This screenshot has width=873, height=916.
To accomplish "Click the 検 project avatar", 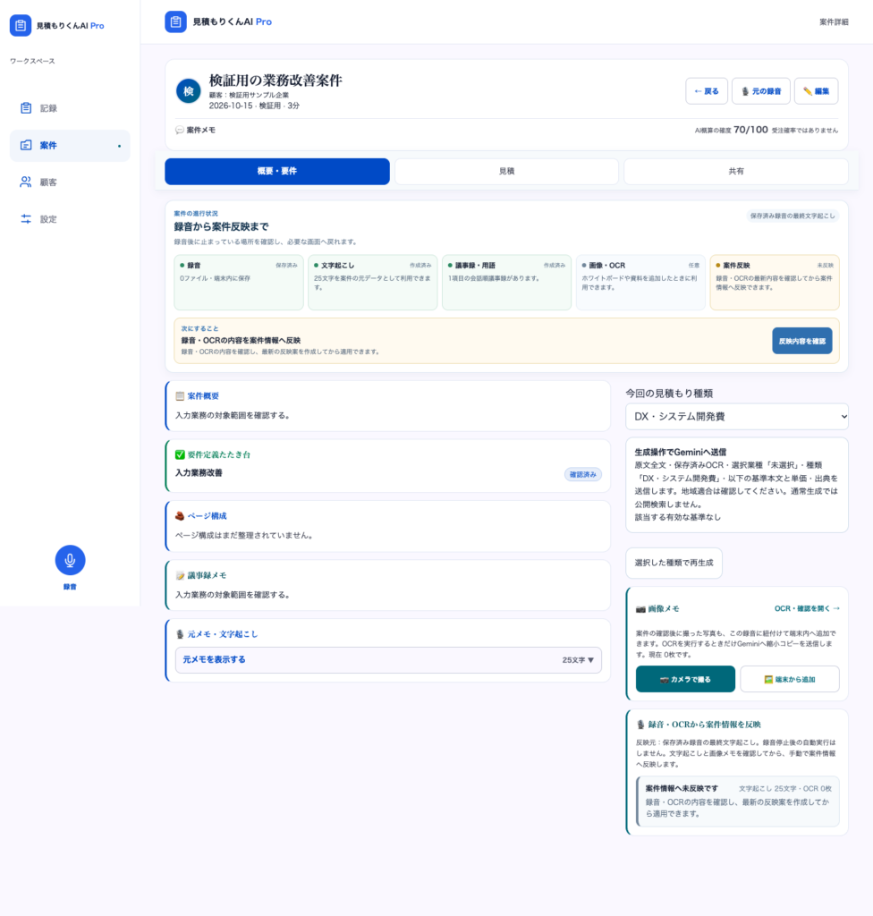I will (x=188, y=91).
